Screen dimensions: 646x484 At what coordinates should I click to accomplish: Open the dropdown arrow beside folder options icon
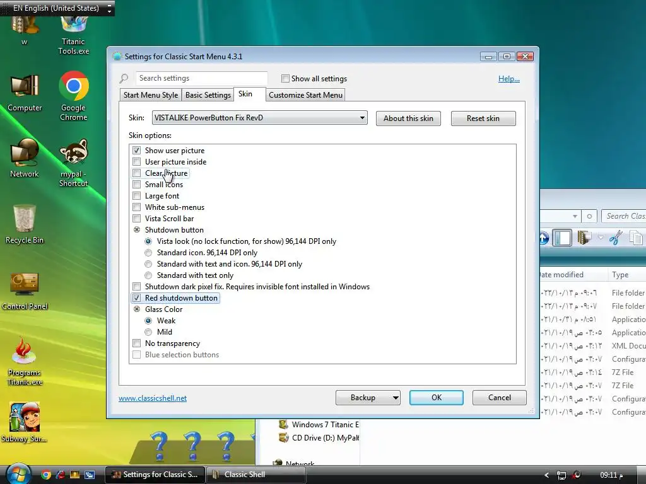(x=601, y=238)
